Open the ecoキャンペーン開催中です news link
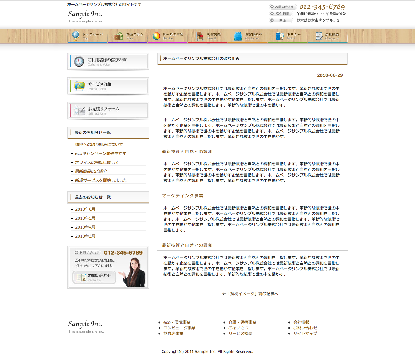 point(100,153)
